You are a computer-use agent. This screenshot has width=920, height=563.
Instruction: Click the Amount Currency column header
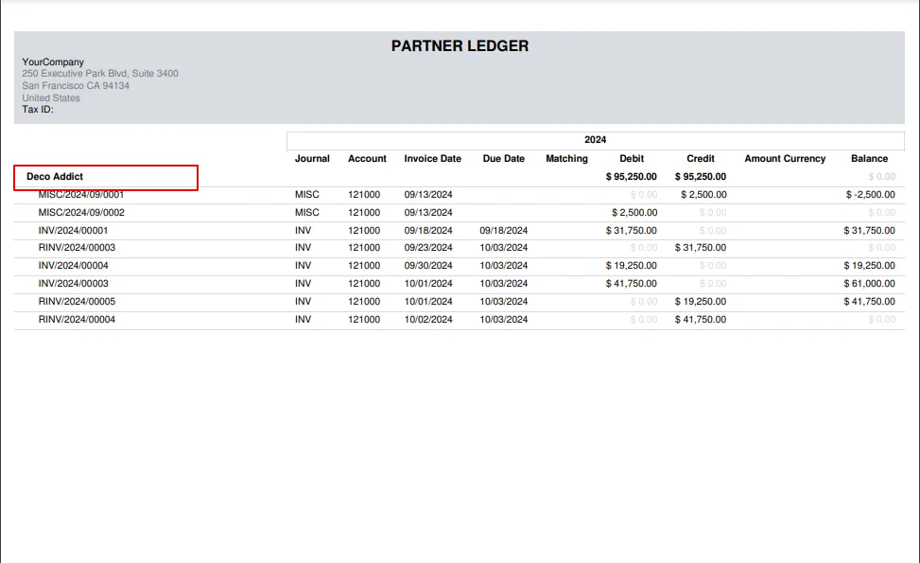(x=785, y=159)
